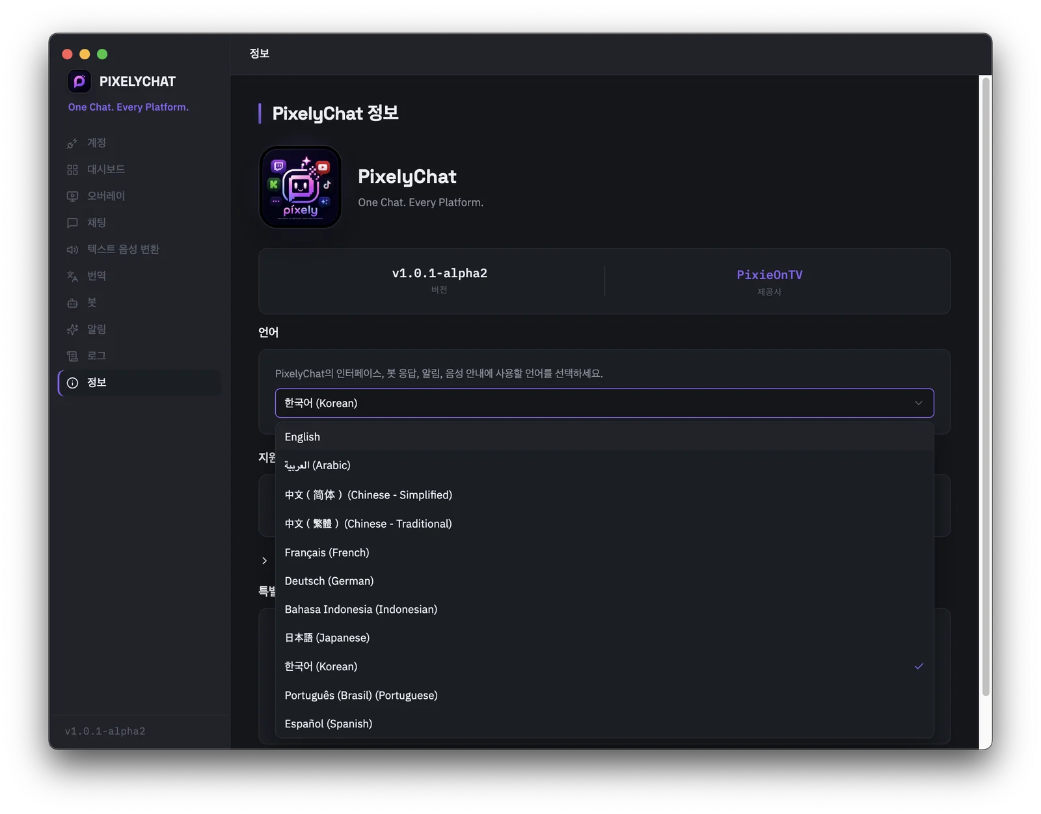The image size is (1041, 814).
Task: Choose Chinese - Traditional language option
Action: (x=604, y=524)
